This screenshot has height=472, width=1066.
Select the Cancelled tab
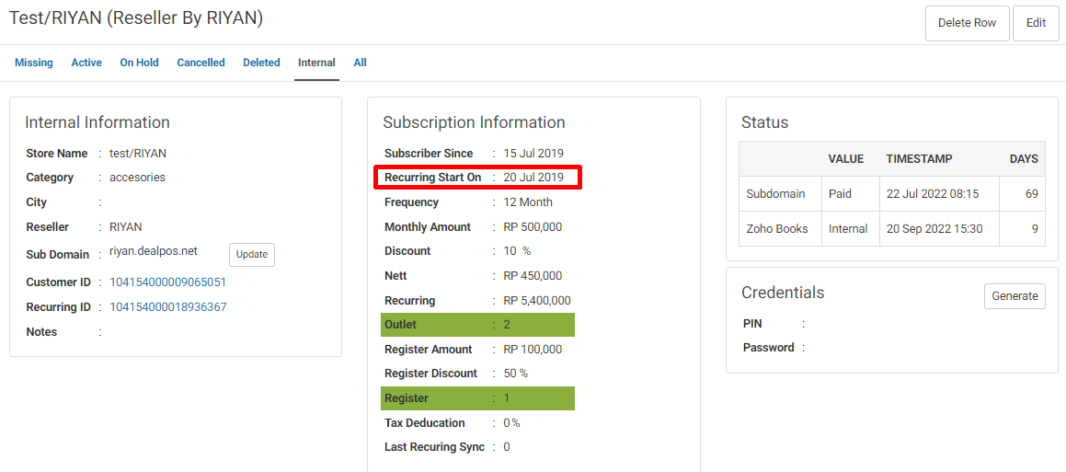(201, 63)
